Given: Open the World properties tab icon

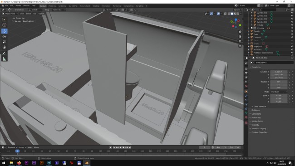Looking at the screenshot, I should 246,86.
